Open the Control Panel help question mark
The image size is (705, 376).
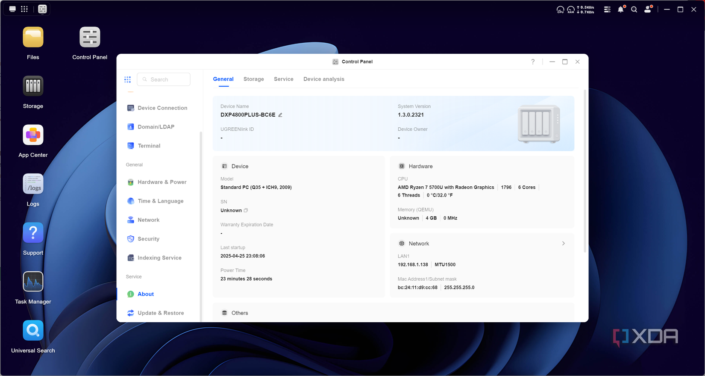tap(533, 62)
